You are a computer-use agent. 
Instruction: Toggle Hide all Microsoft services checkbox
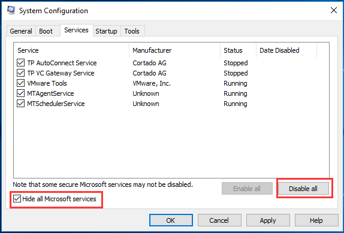click(x=17, y=199)
